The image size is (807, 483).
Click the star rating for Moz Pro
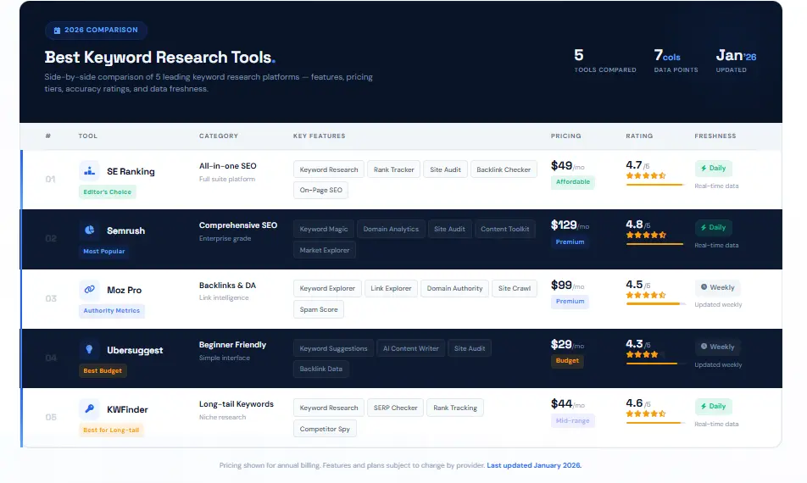coord(646,295)
